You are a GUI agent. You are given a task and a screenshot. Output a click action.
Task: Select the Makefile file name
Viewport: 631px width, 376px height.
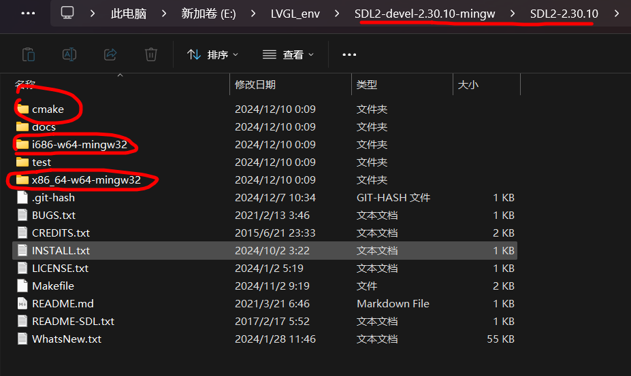(x=52, y=286)
